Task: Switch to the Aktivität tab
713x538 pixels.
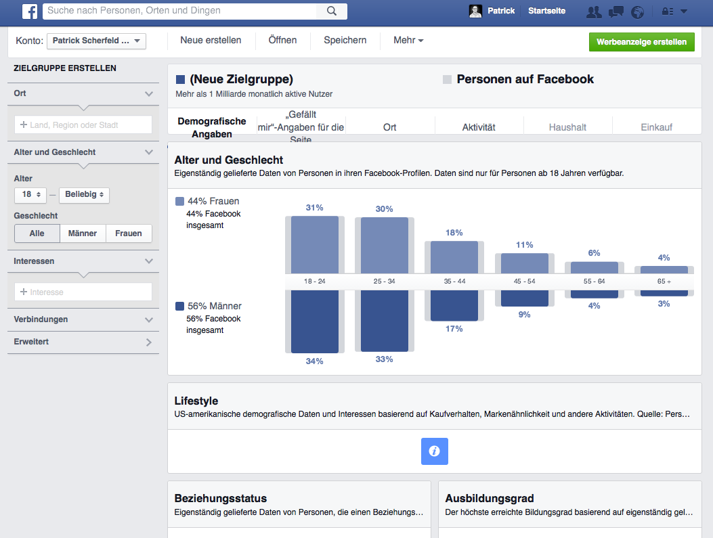Action: tap(479, 127)
